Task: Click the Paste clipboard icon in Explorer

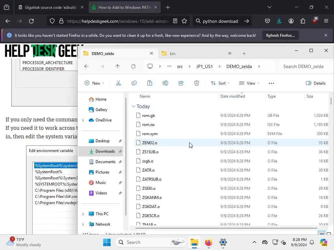Action: (x=149, y=83)
